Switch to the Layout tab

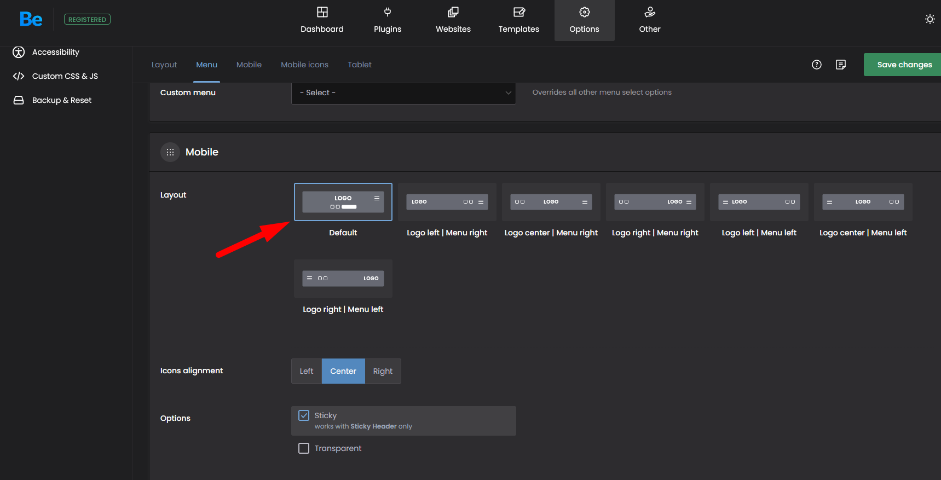(x=164, y=65)
